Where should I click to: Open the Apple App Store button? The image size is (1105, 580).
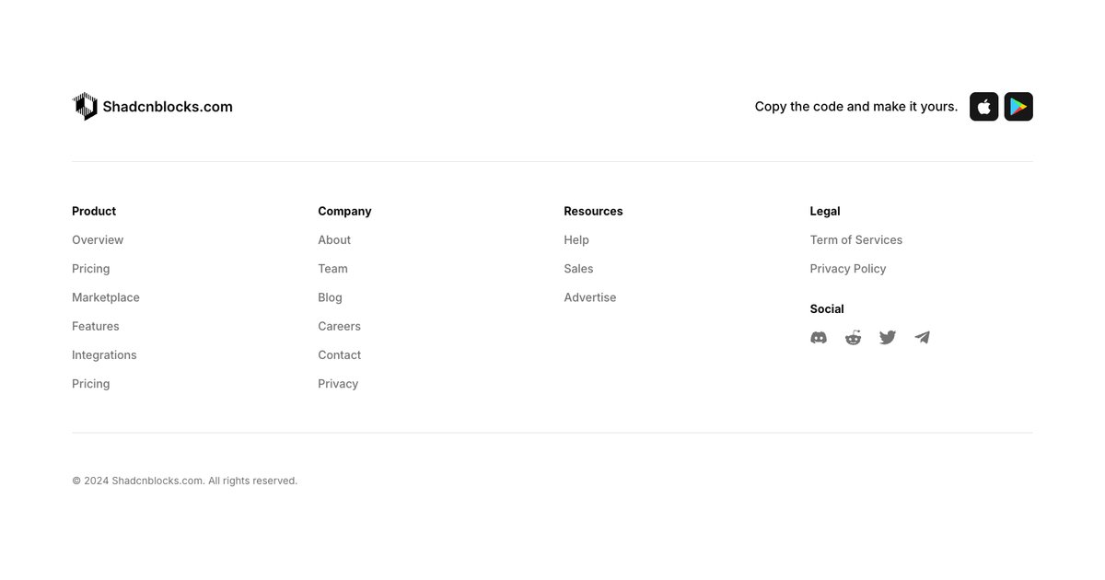tap(983, 107)
